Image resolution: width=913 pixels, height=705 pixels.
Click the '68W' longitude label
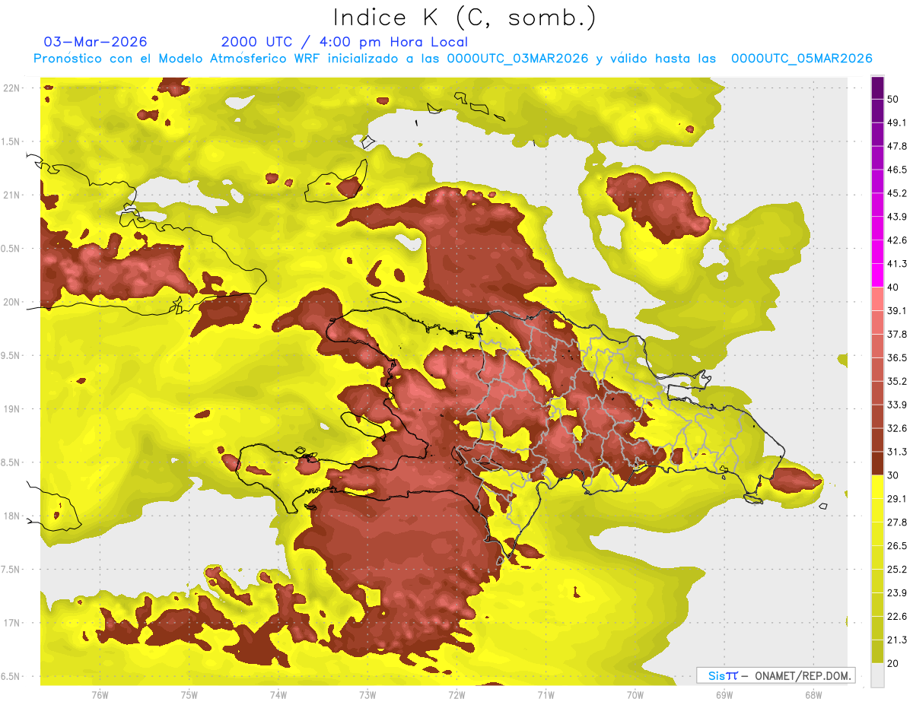pyautogui.click(x=813, y=695)
